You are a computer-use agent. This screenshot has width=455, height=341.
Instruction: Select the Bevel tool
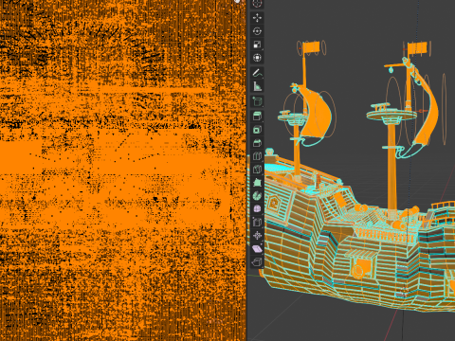pos(257,143)
